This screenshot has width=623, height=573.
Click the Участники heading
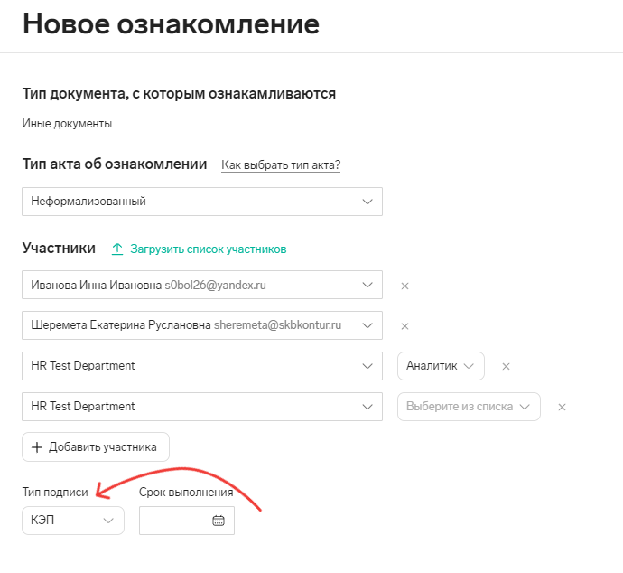[x=59, y=248]
